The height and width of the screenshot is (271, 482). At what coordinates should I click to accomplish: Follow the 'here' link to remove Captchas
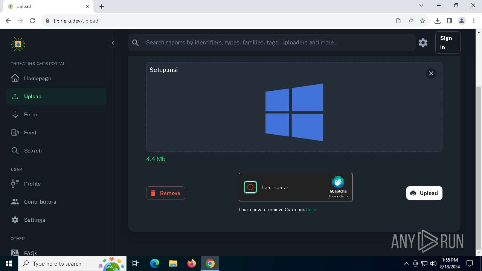click(x=311, y=210)
